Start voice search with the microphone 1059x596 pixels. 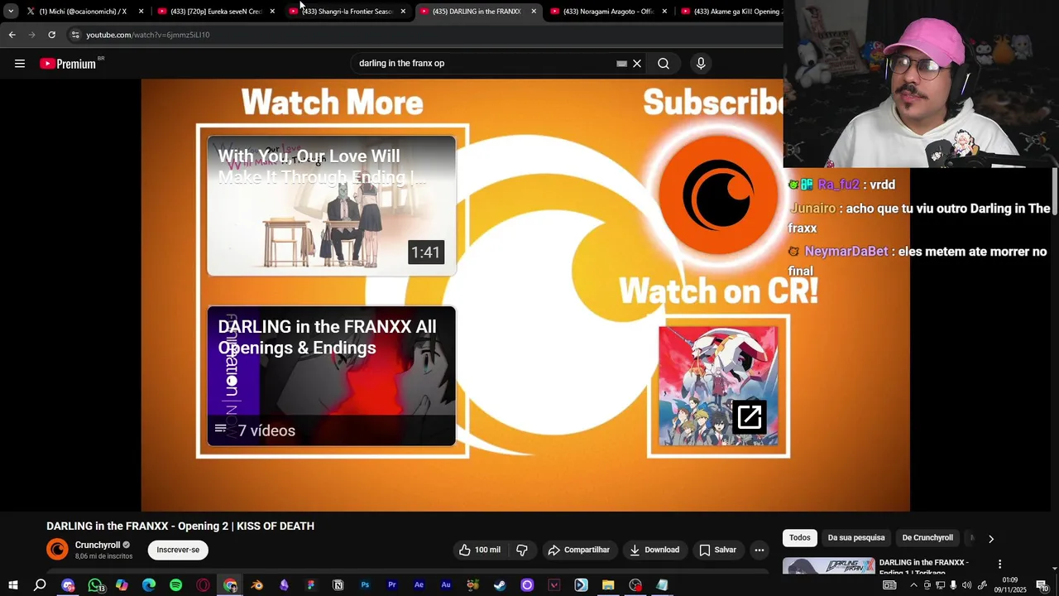[701, 64]
